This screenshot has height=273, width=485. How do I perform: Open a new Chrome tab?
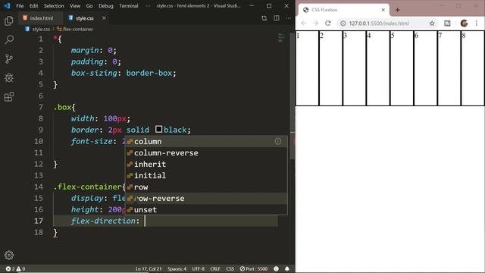(x=397, y=10)
